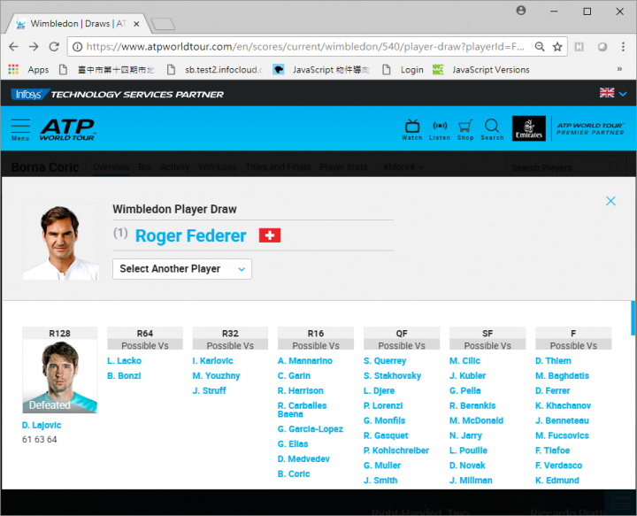Open I. Karlovic in R32 column
This screenshot has width=637, height=516.
pyautogui.click(x=213, y=361)
